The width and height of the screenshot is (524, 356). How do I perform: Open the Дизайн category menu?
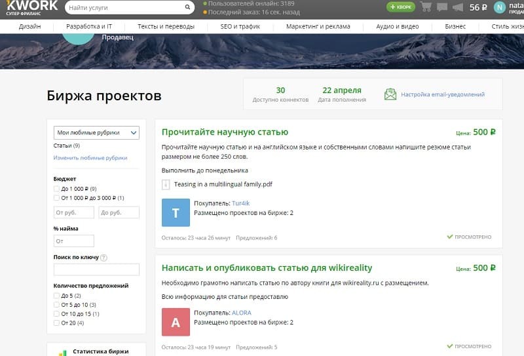click(x=29, y=26)
